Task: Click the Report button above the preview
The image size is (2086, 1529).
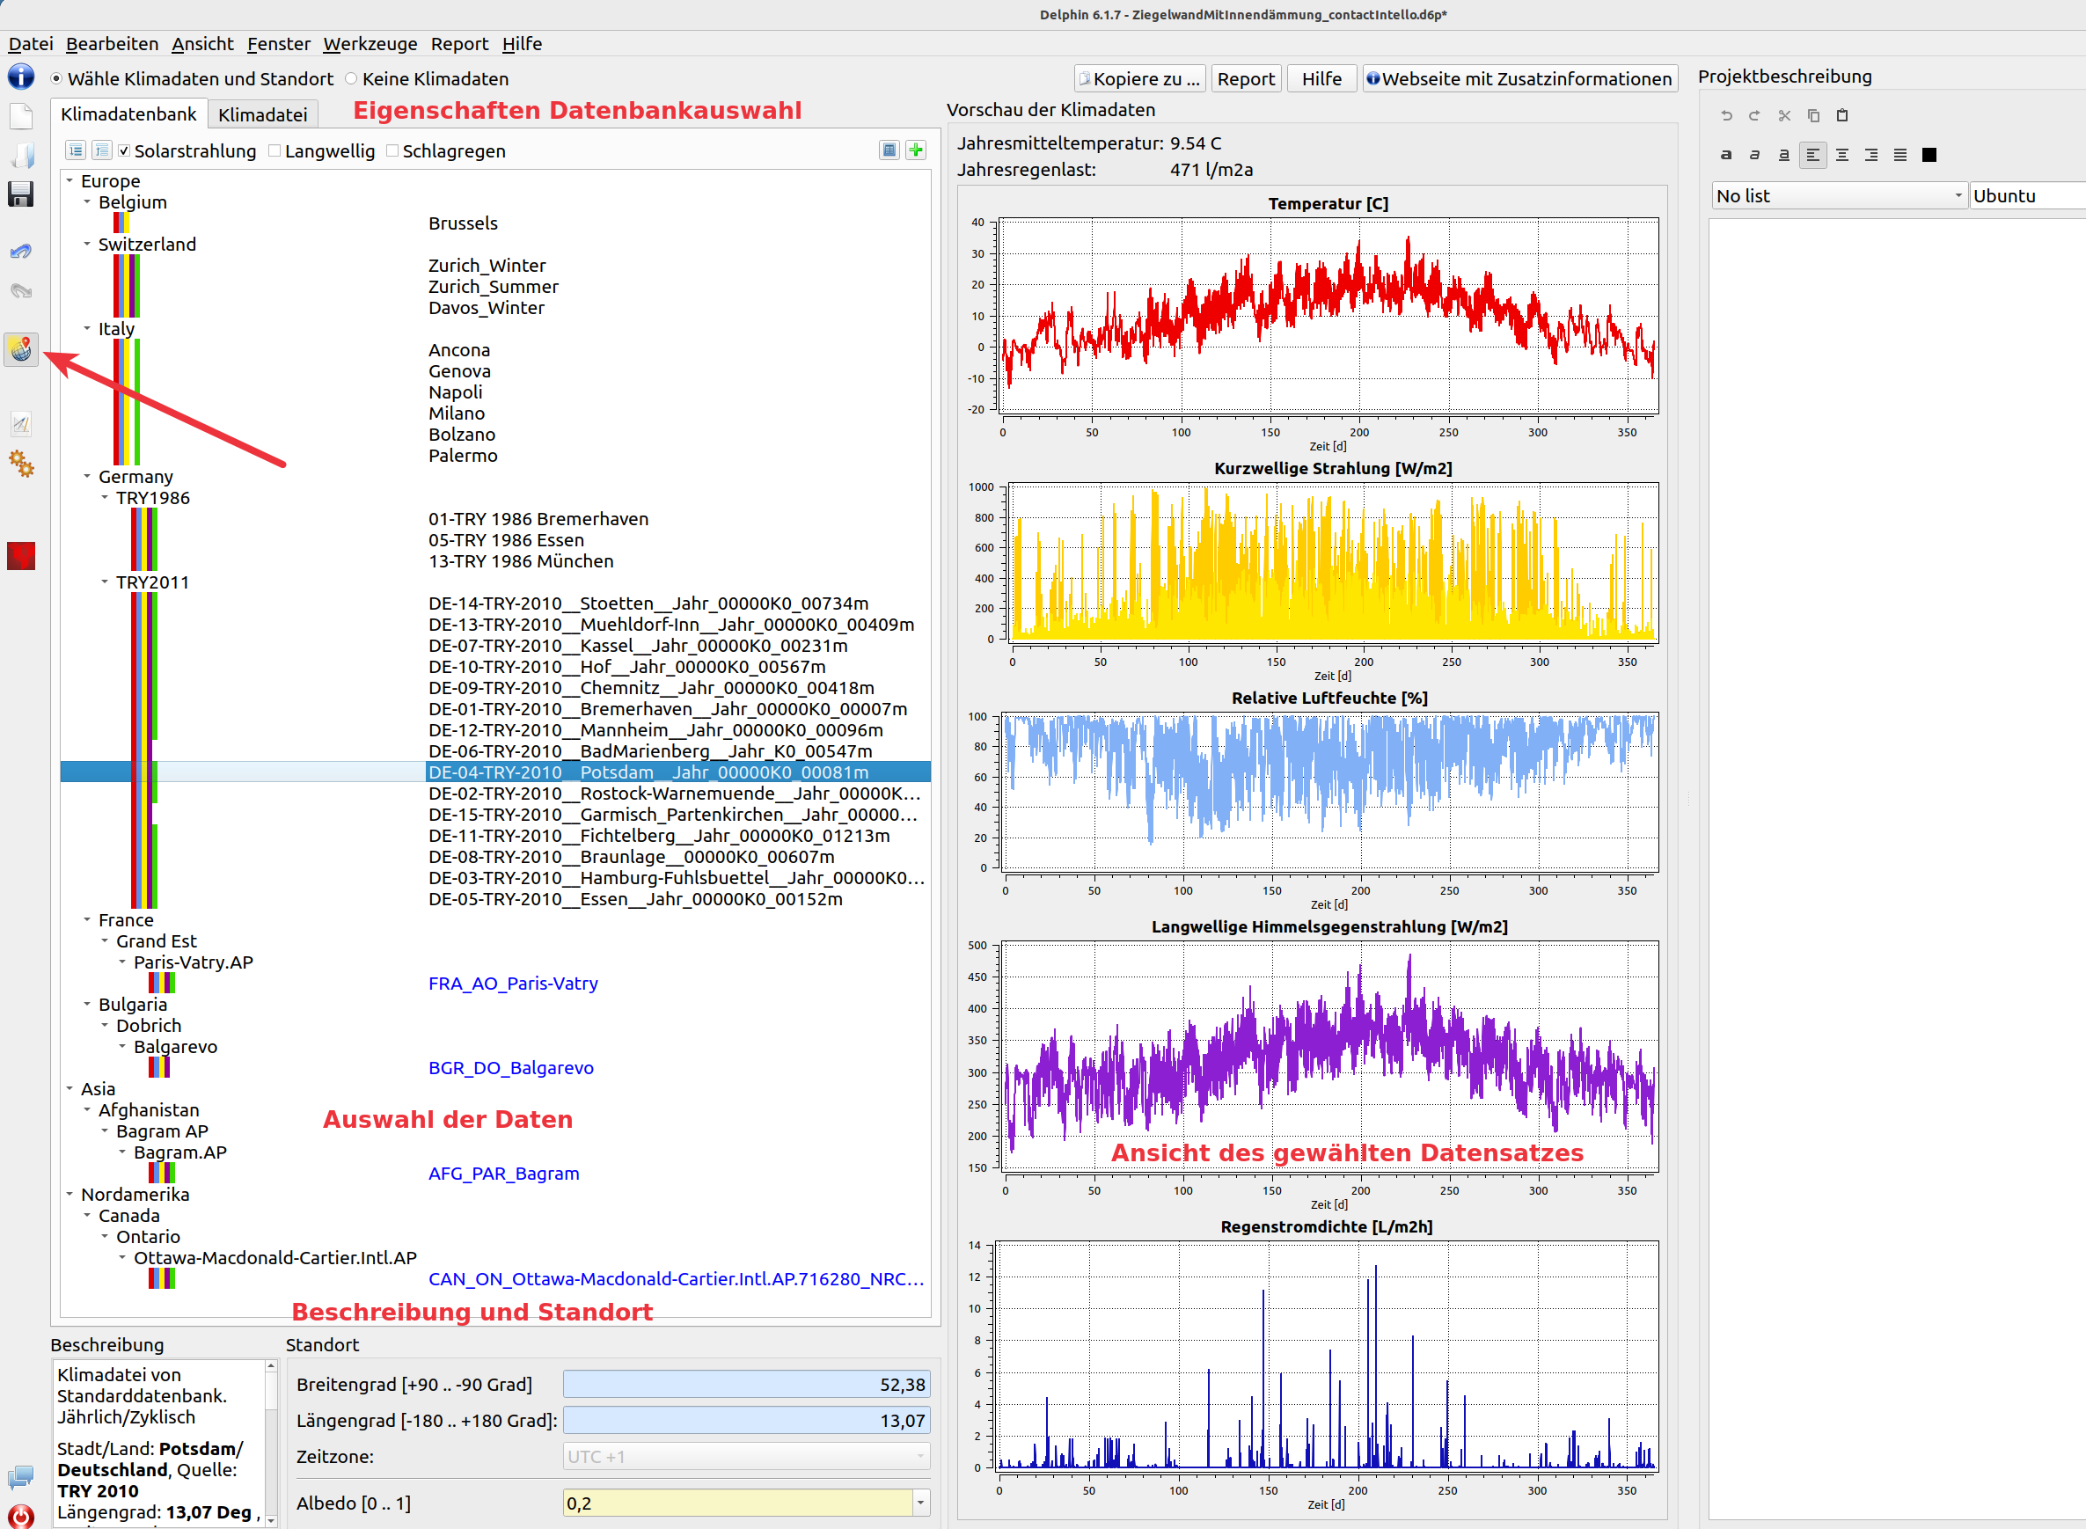Action: 1246,78
